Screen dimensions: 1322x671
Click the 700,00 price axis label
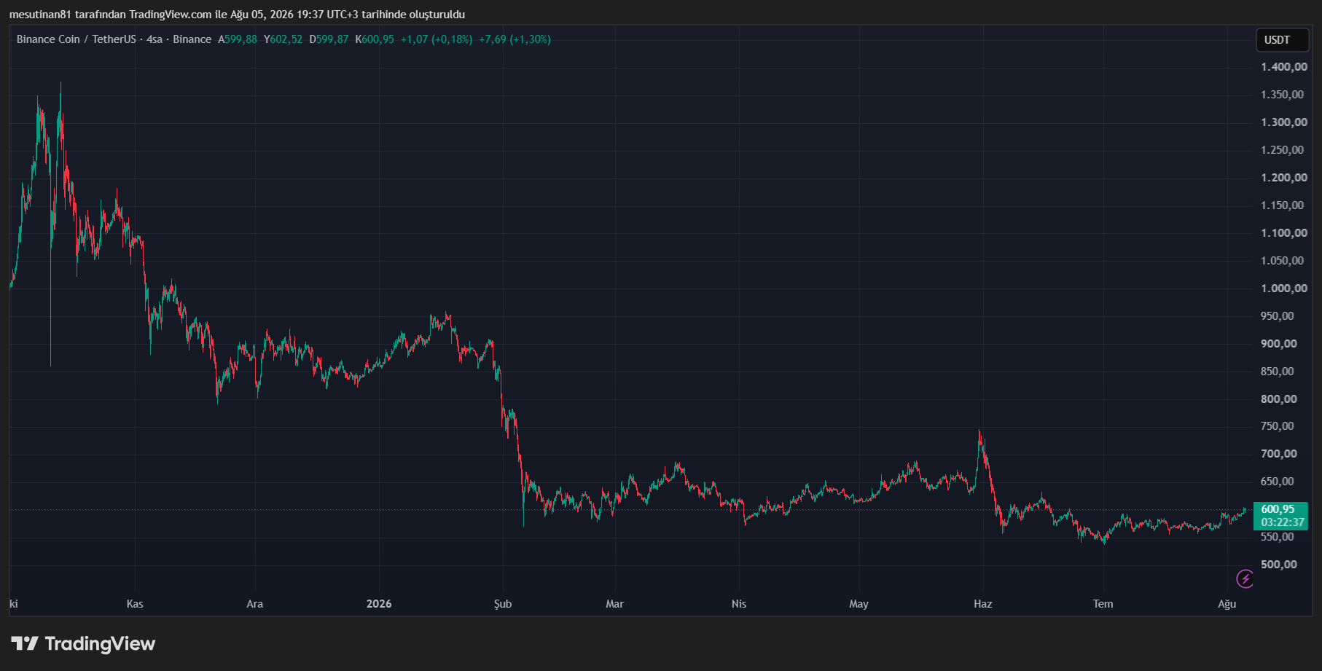point(1279,454)
